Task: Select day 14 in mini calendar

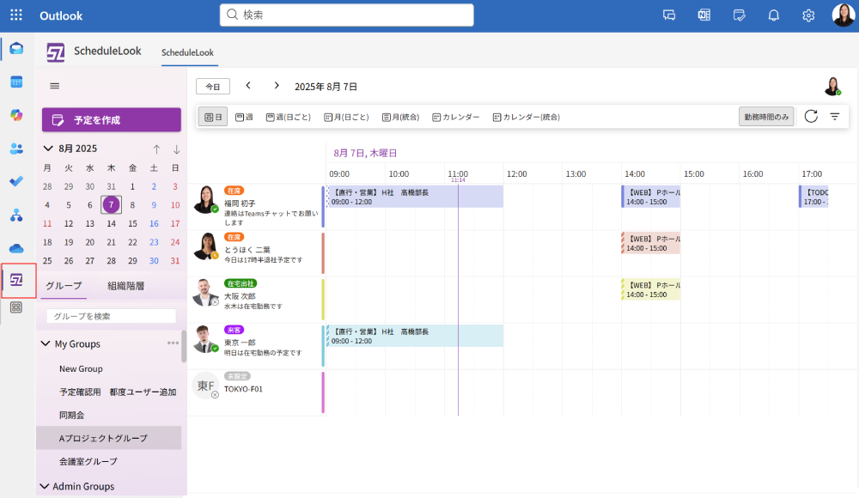Action: 111,223
